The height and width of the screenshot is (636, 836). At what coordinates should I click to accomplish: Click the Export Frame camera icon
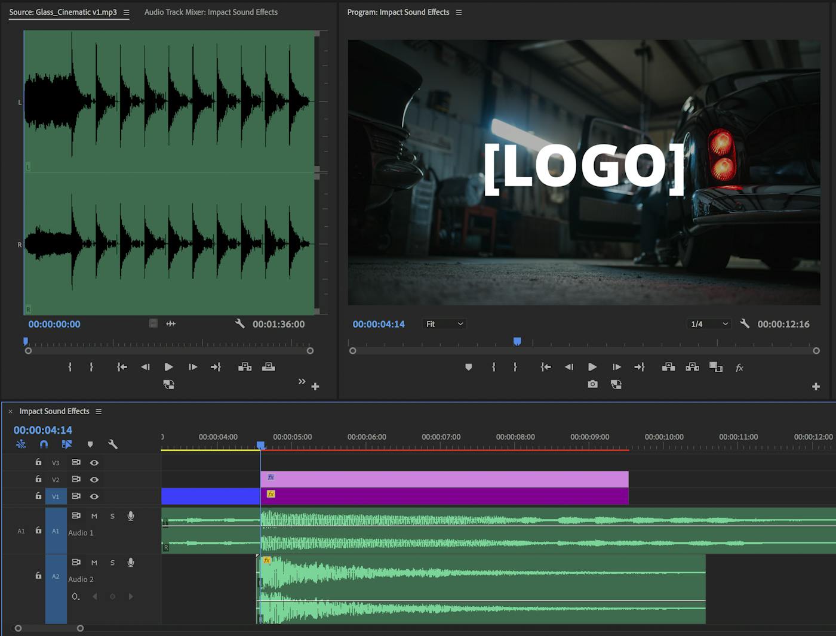click(x=592, y=384)
